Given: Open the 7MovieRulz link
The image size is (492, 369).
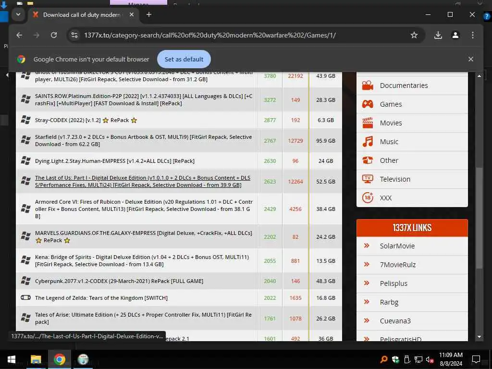Looking at the screenshot, I should coord(398,265).
